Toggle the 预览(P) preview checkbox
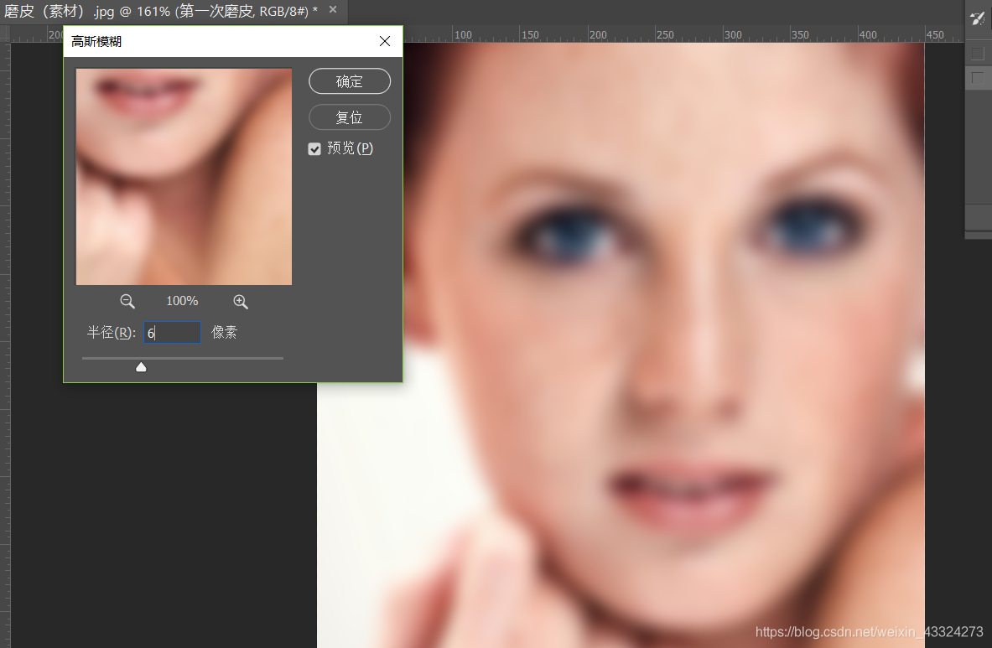The height and width of the screenshot is (648, 992). [314, 148]
